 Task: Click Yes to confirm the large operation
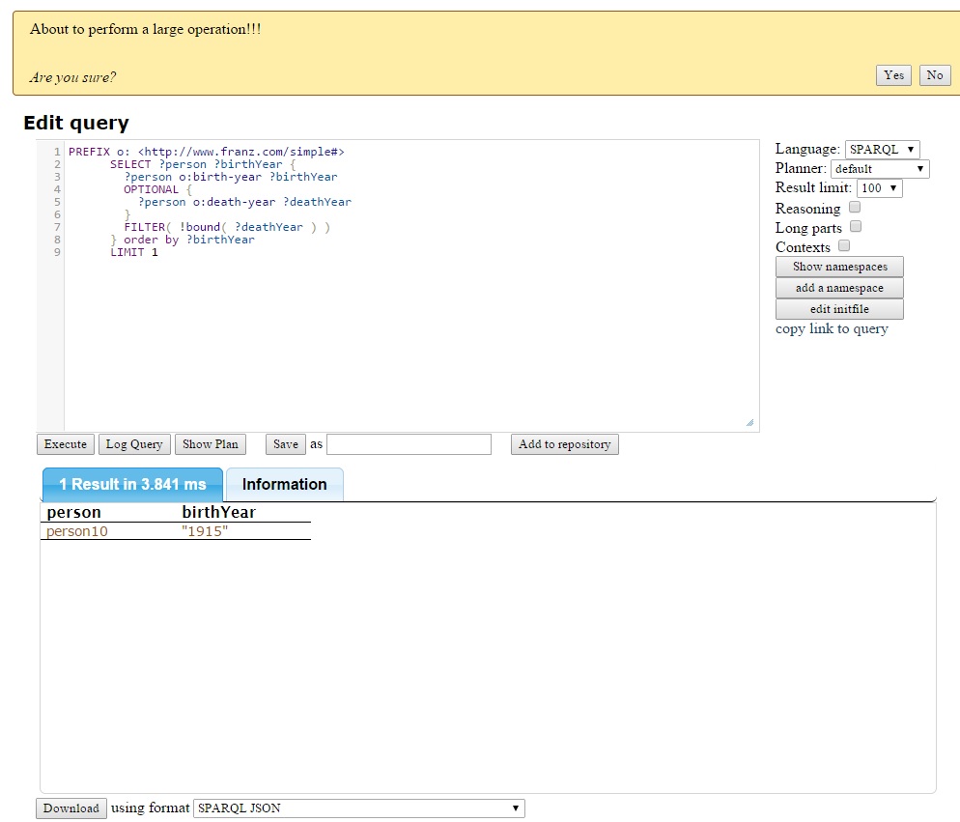click(893, 75)
